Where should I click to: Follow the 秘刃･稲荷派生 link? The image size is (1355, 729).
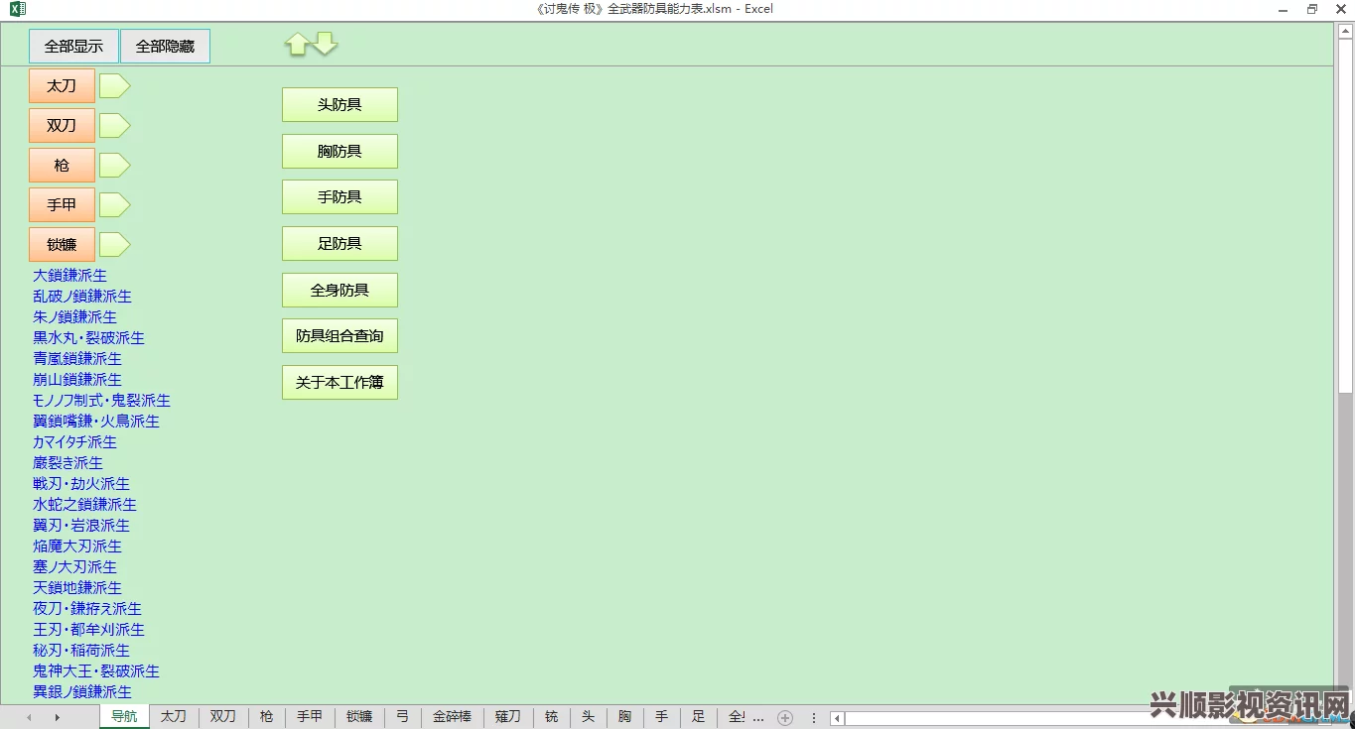[81, 651]
